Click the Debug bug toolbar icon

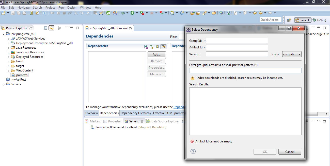pos(123,13)
